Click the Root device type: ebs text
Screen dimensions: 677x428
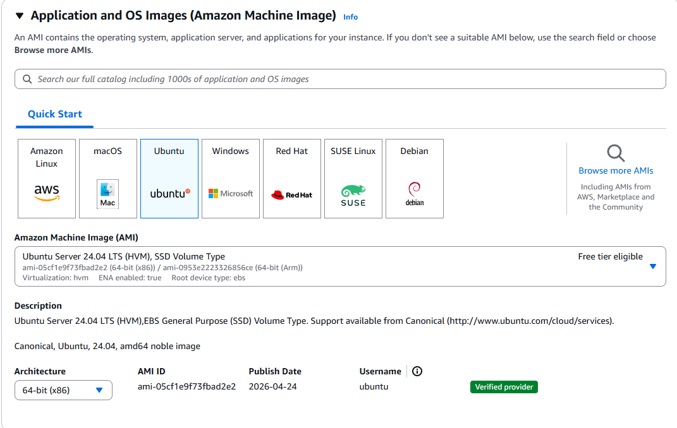208,278
